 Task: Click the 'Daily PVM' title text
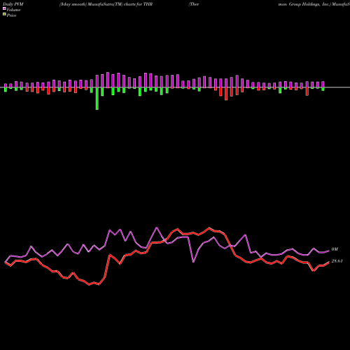pos(13,4)
